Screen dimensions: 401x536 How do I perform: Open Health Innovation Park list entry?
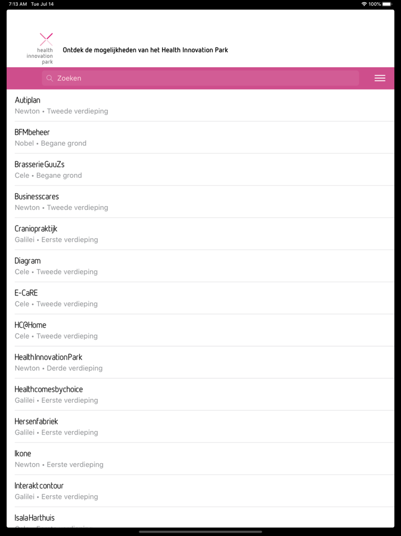(x=200, y=362)
